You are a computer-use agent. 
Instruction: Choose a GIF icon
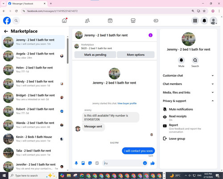tap(97, 163)
